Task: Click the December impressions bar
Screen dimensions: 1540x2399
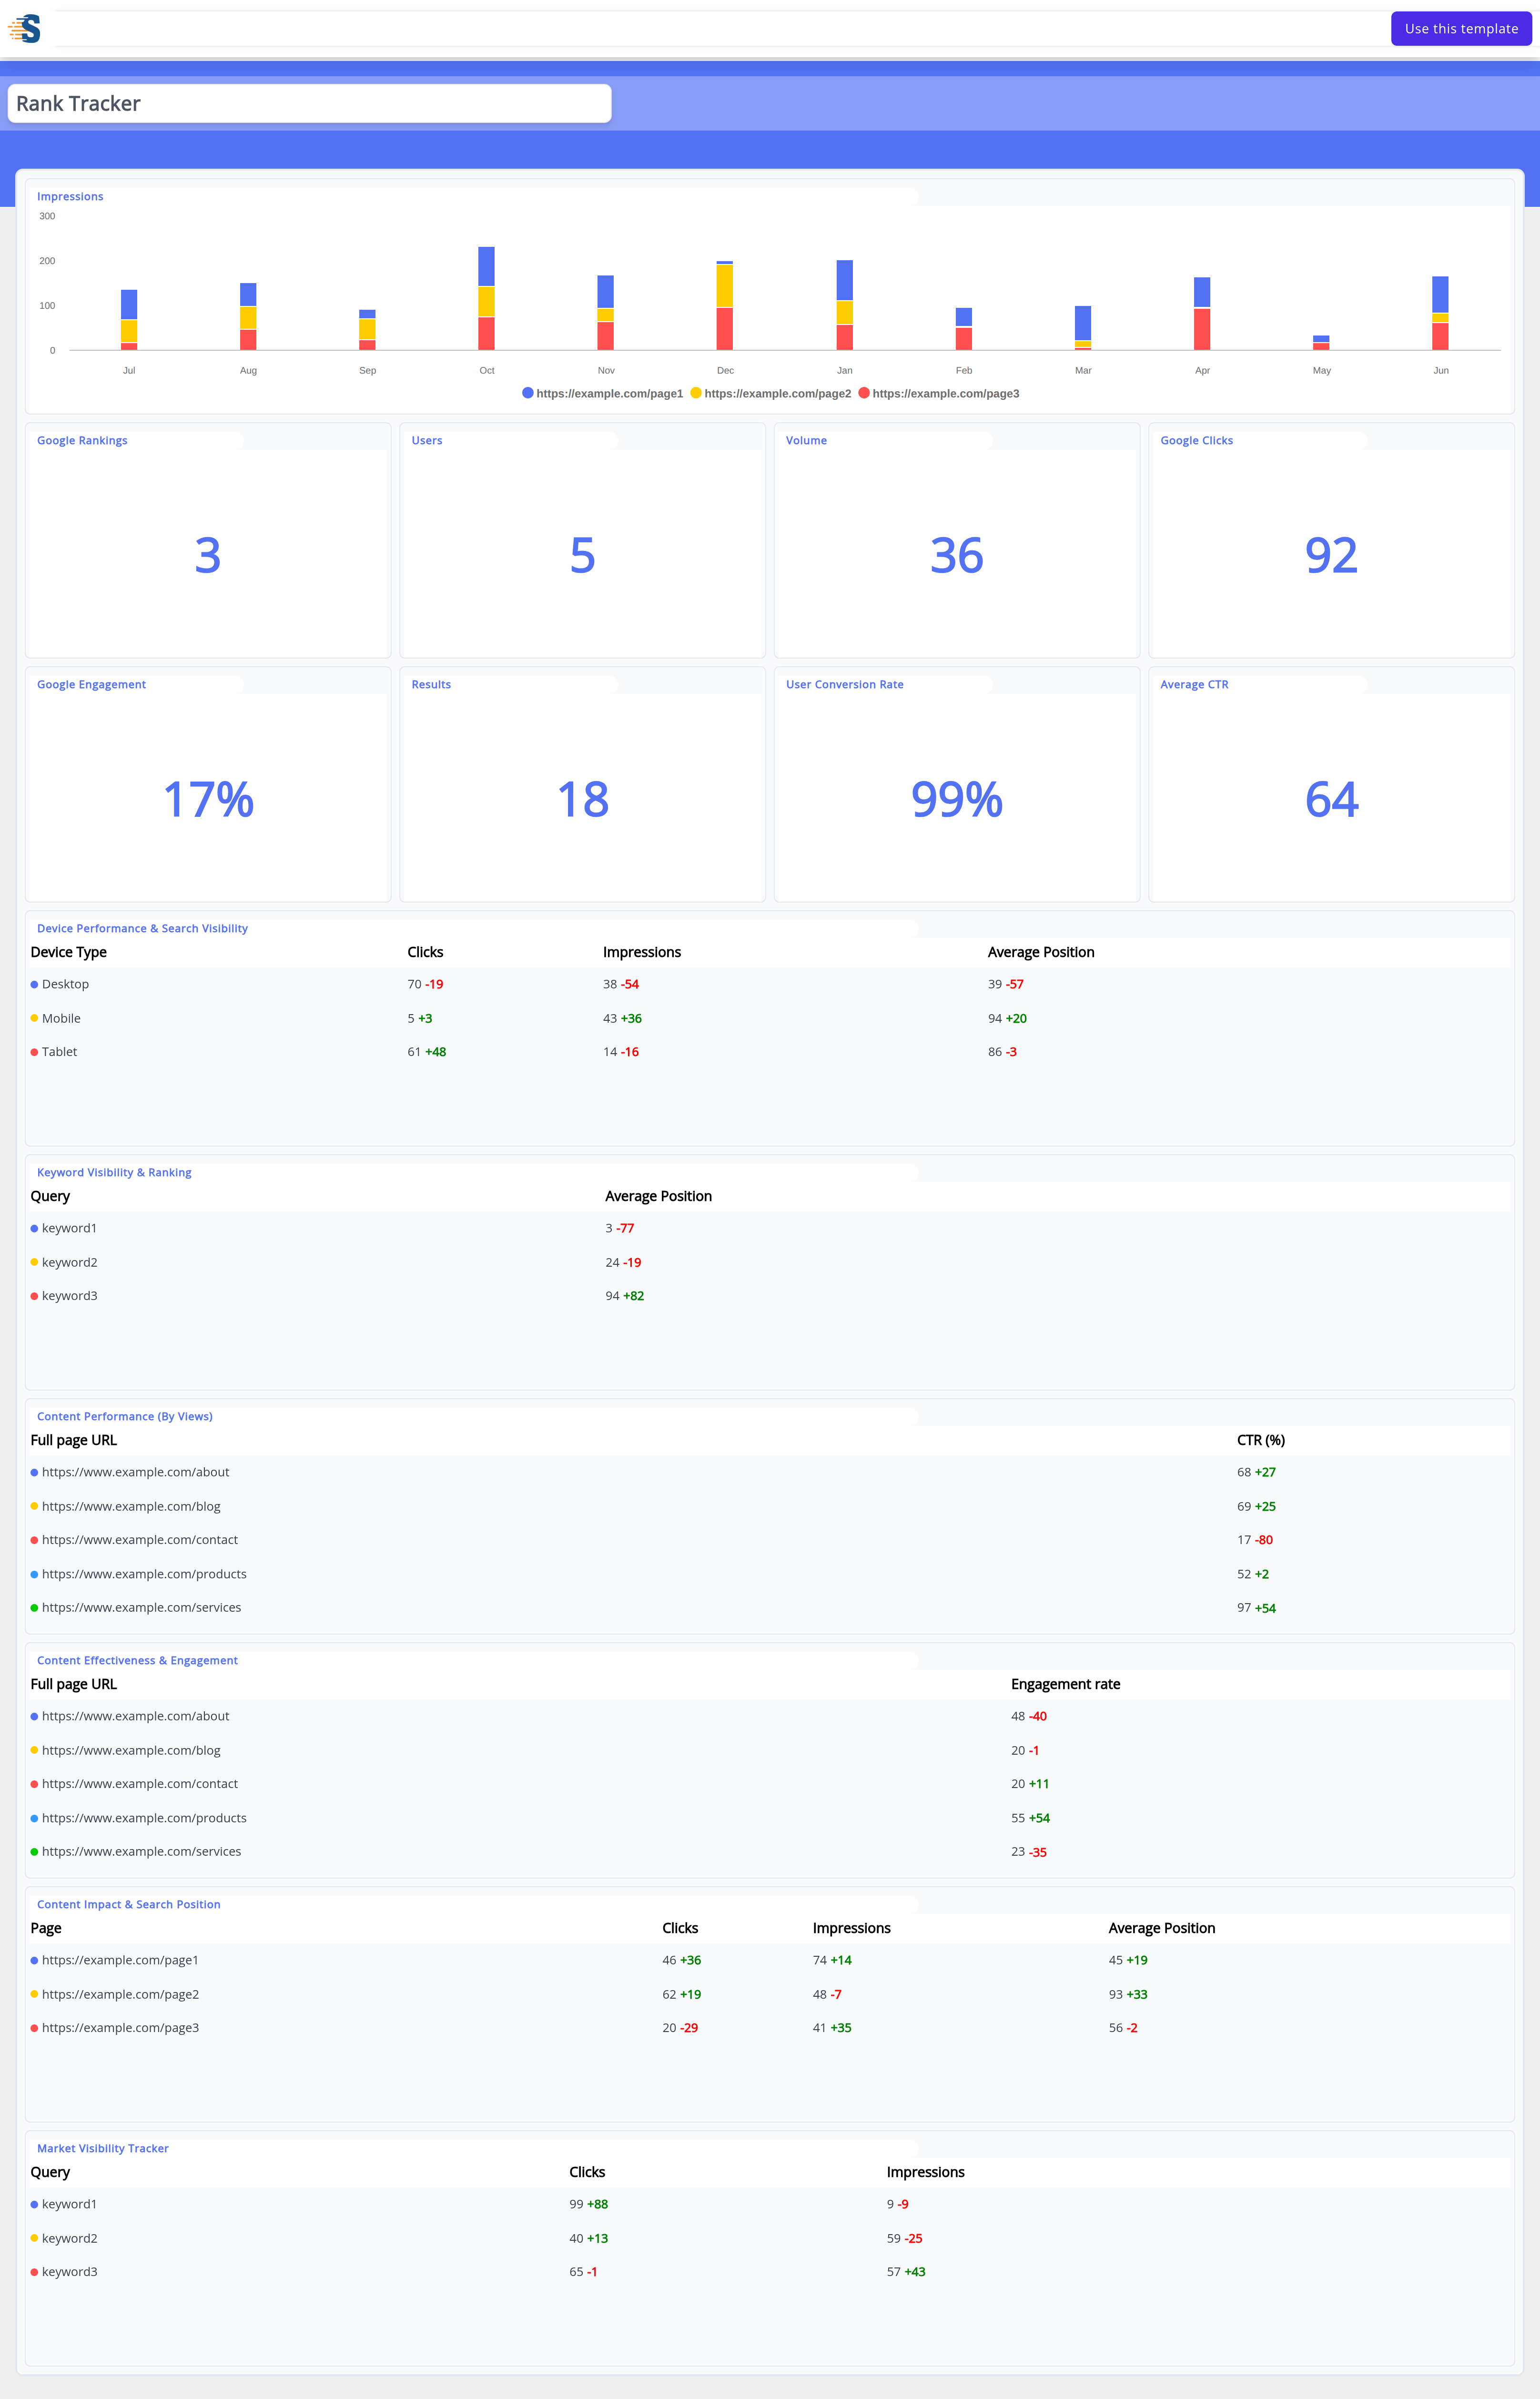Action: pyautogui.click(x=725, y=305)
